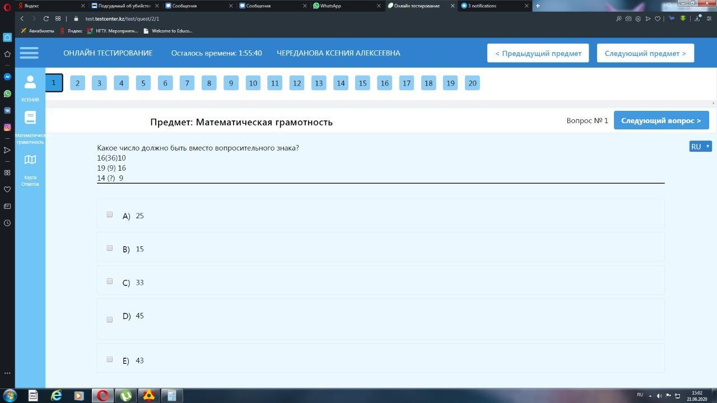Click the ad blocker shield icon

[638, 18]
